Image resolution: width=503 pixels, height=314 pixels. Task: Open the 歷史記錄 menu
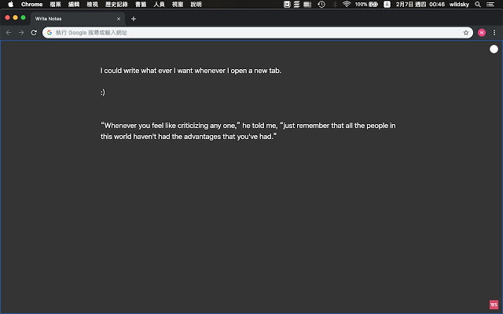[114, 5]
